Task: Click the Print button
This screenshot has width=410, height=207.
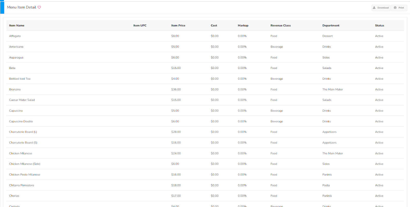Action: click(x=399, y=8)
